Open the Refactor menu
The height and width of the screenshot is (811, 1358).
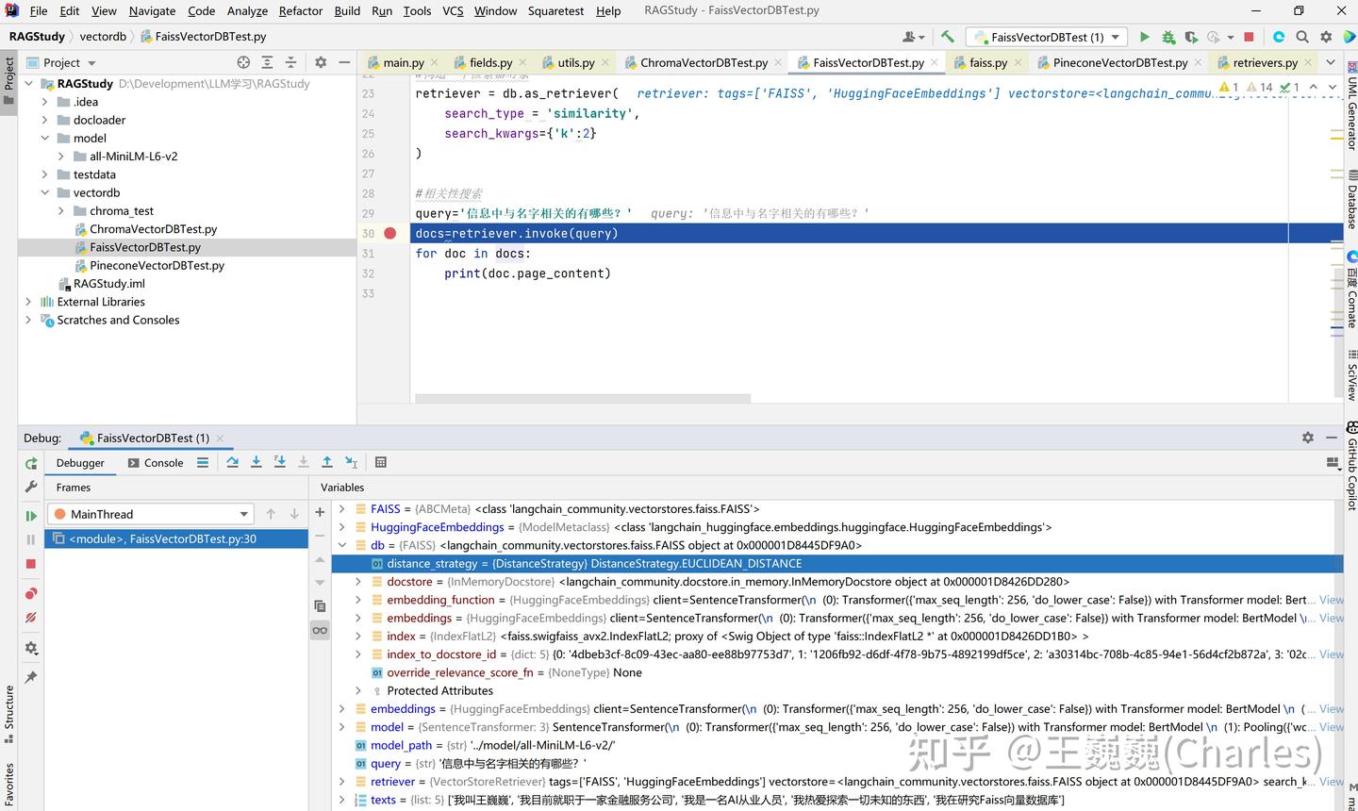(300, 10)
